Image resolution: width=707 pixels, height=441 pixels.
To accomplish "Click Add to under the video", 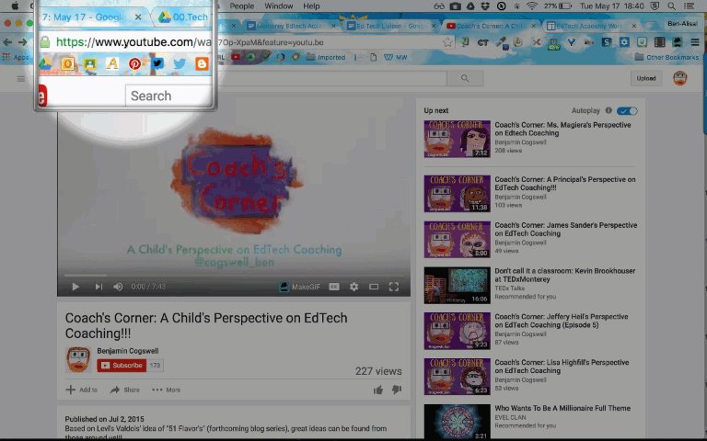I will [82, 390].
